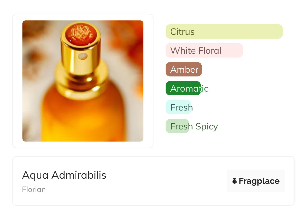This screenshot has width=307, height=218.
Task: Select the mint Fresh accord bar
Action: (x=178, y=107)
